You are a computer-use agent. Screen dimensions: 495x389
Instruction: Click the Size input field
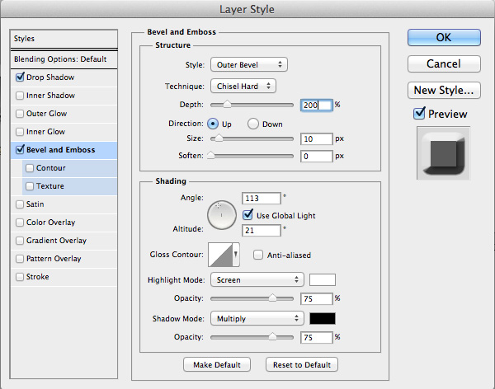click(x=316, y=138)
